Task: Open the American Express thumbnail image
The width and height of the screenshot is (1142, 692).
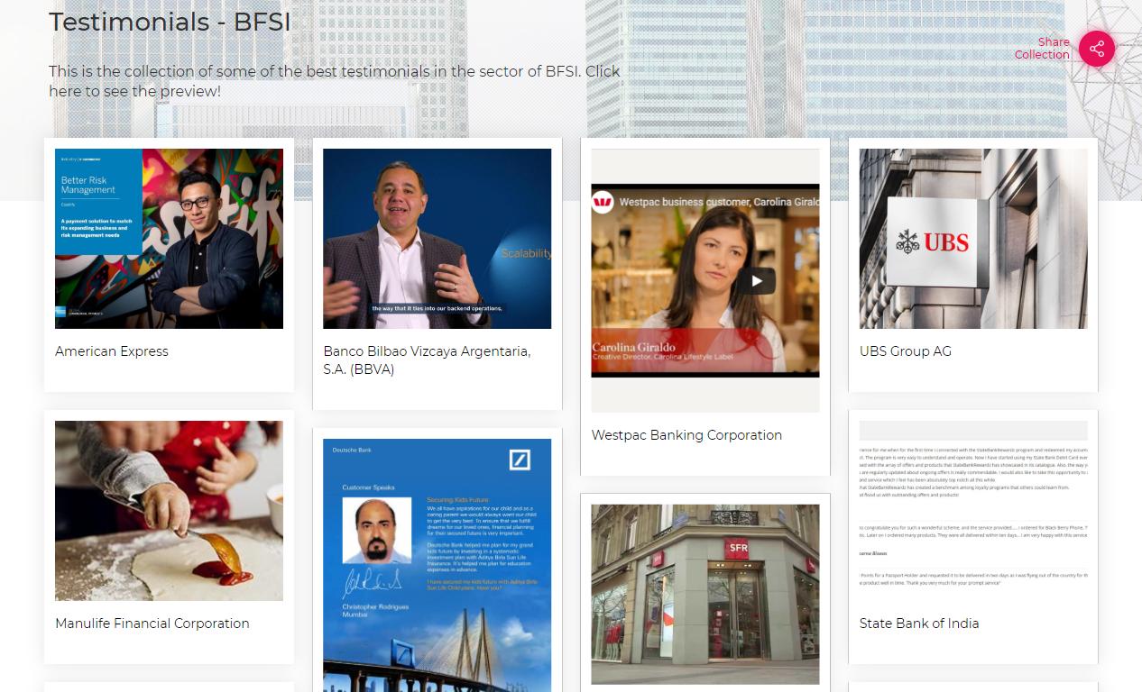Action: (x=169, y=239)
